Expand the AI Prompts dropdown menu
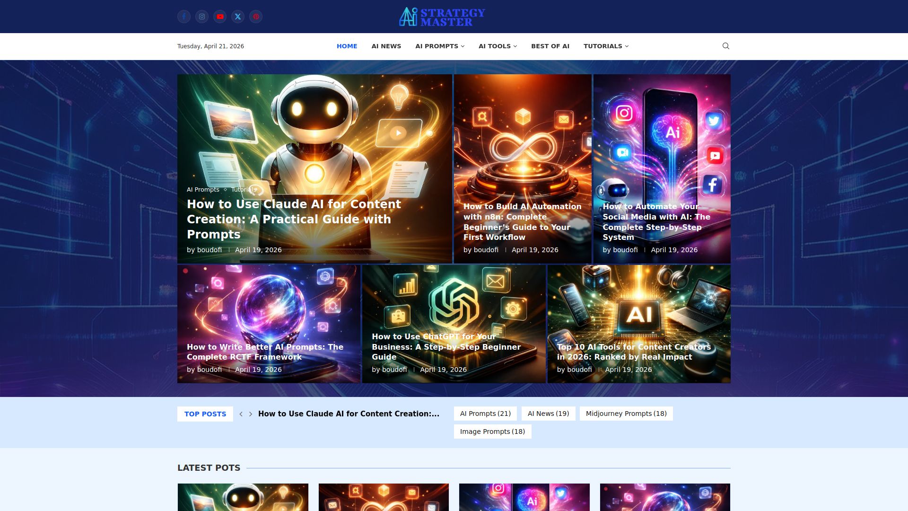 (x=440, y=46)
